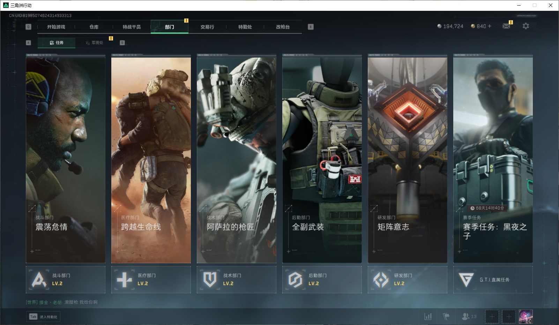The width and height of the screenshot is (559, 325).
Task: Open the 震荡危情 combat mission card
Action: [x=66, y=160]
